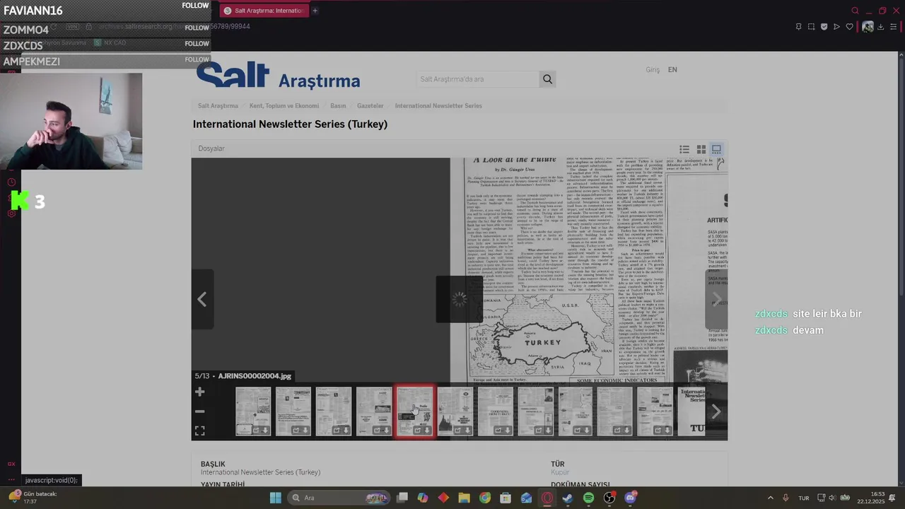Click the Salt Araştırma logo
Viewport: 905px width, 509px height.
278,76
